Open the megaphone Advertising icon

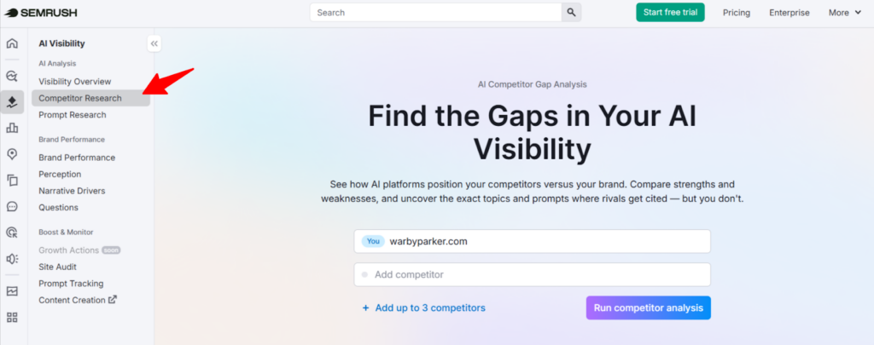click(12, 258)
